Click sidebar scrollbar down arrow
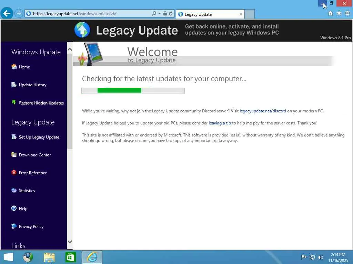Screen dimensions: 353x264 [x=70, y=242]
